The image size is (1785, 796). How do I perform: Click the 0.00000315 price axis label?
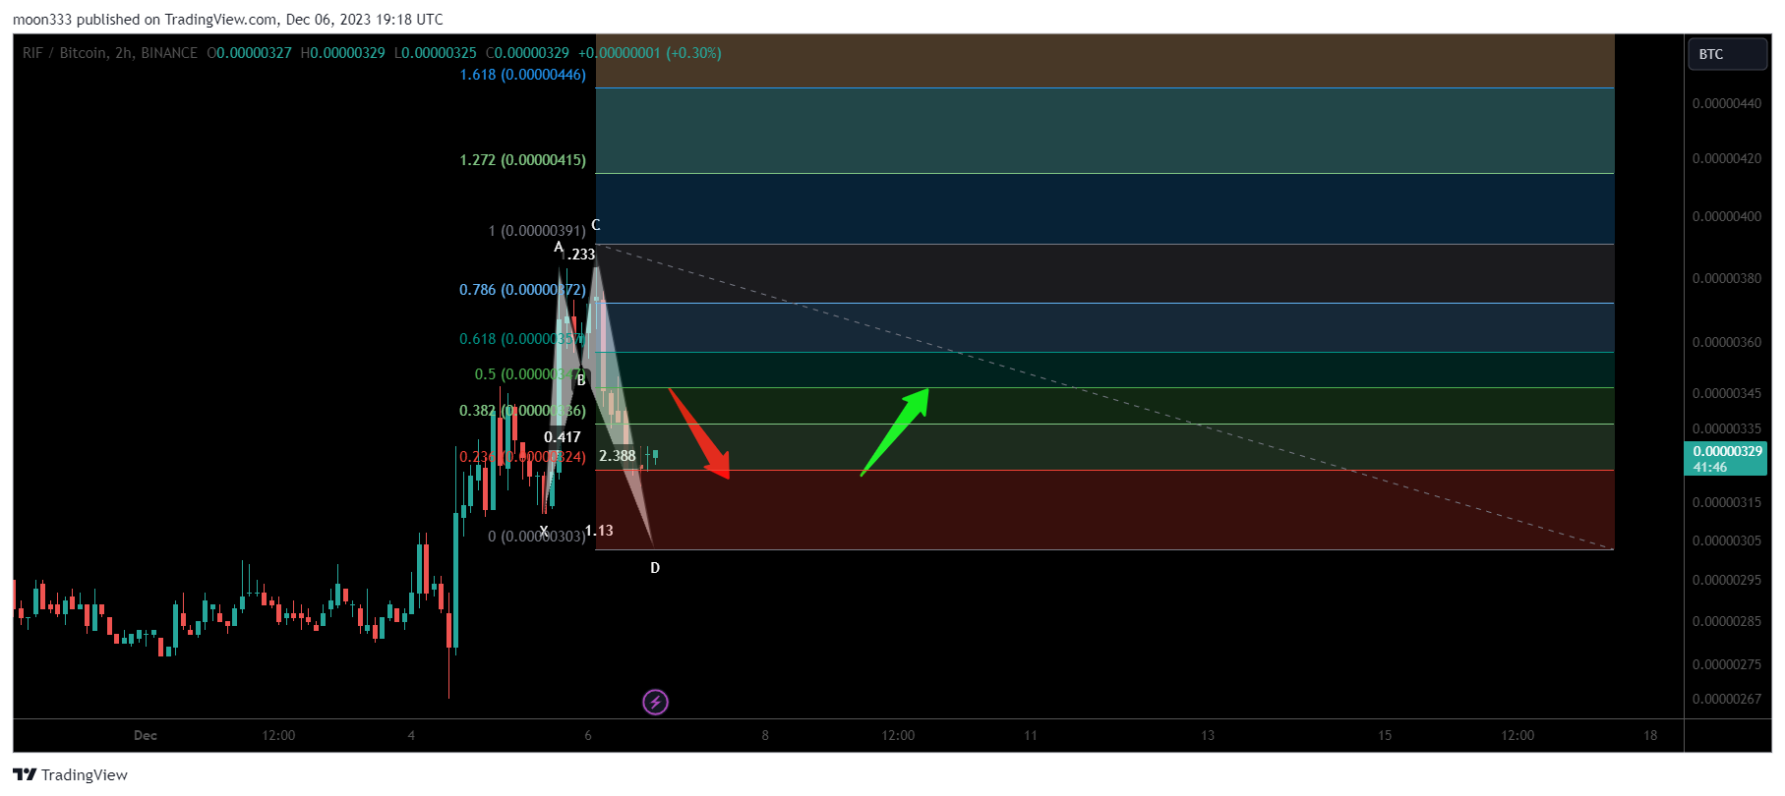[1727, 502]
